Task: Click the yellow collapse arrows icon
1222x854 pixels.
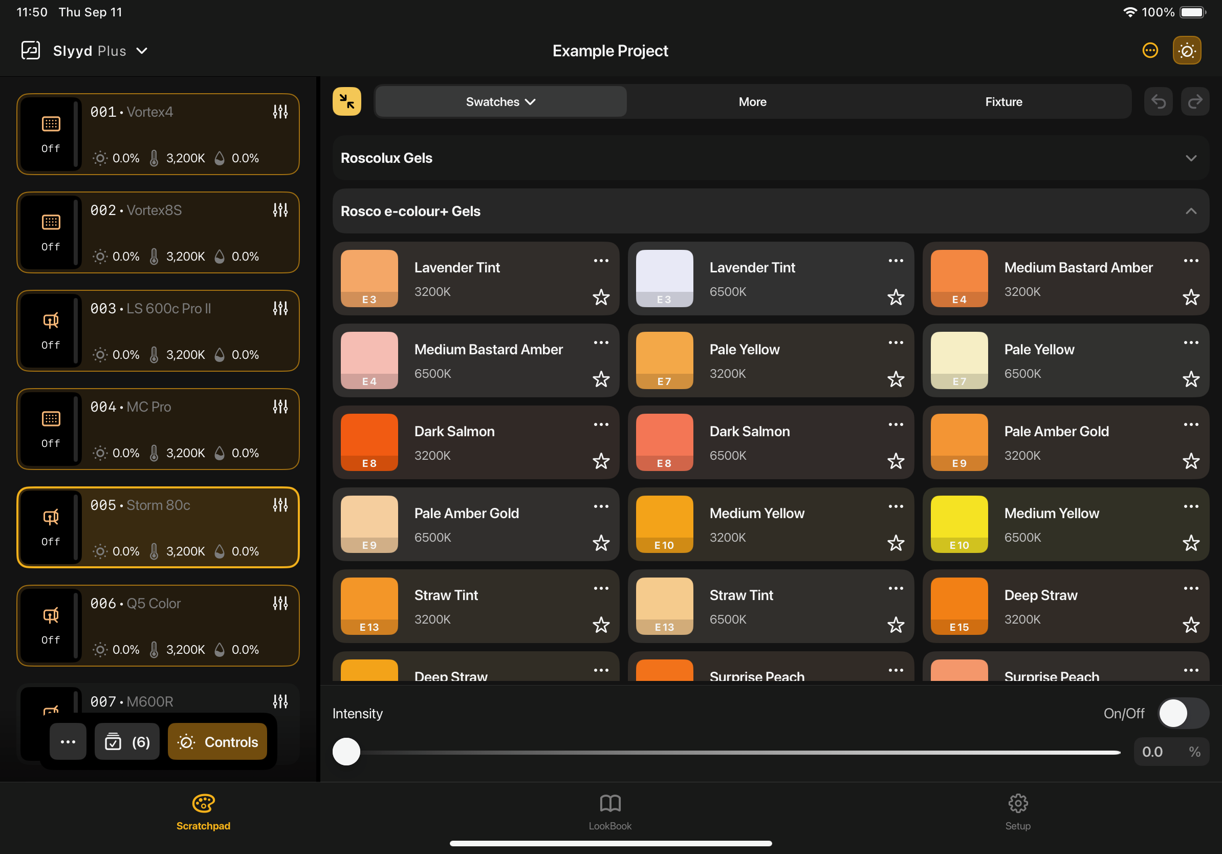Action: [x=346, y=101]
